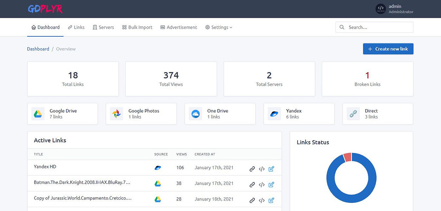
Task: Click the January 18th, 2021 date
Action: (x=214, y=199)
